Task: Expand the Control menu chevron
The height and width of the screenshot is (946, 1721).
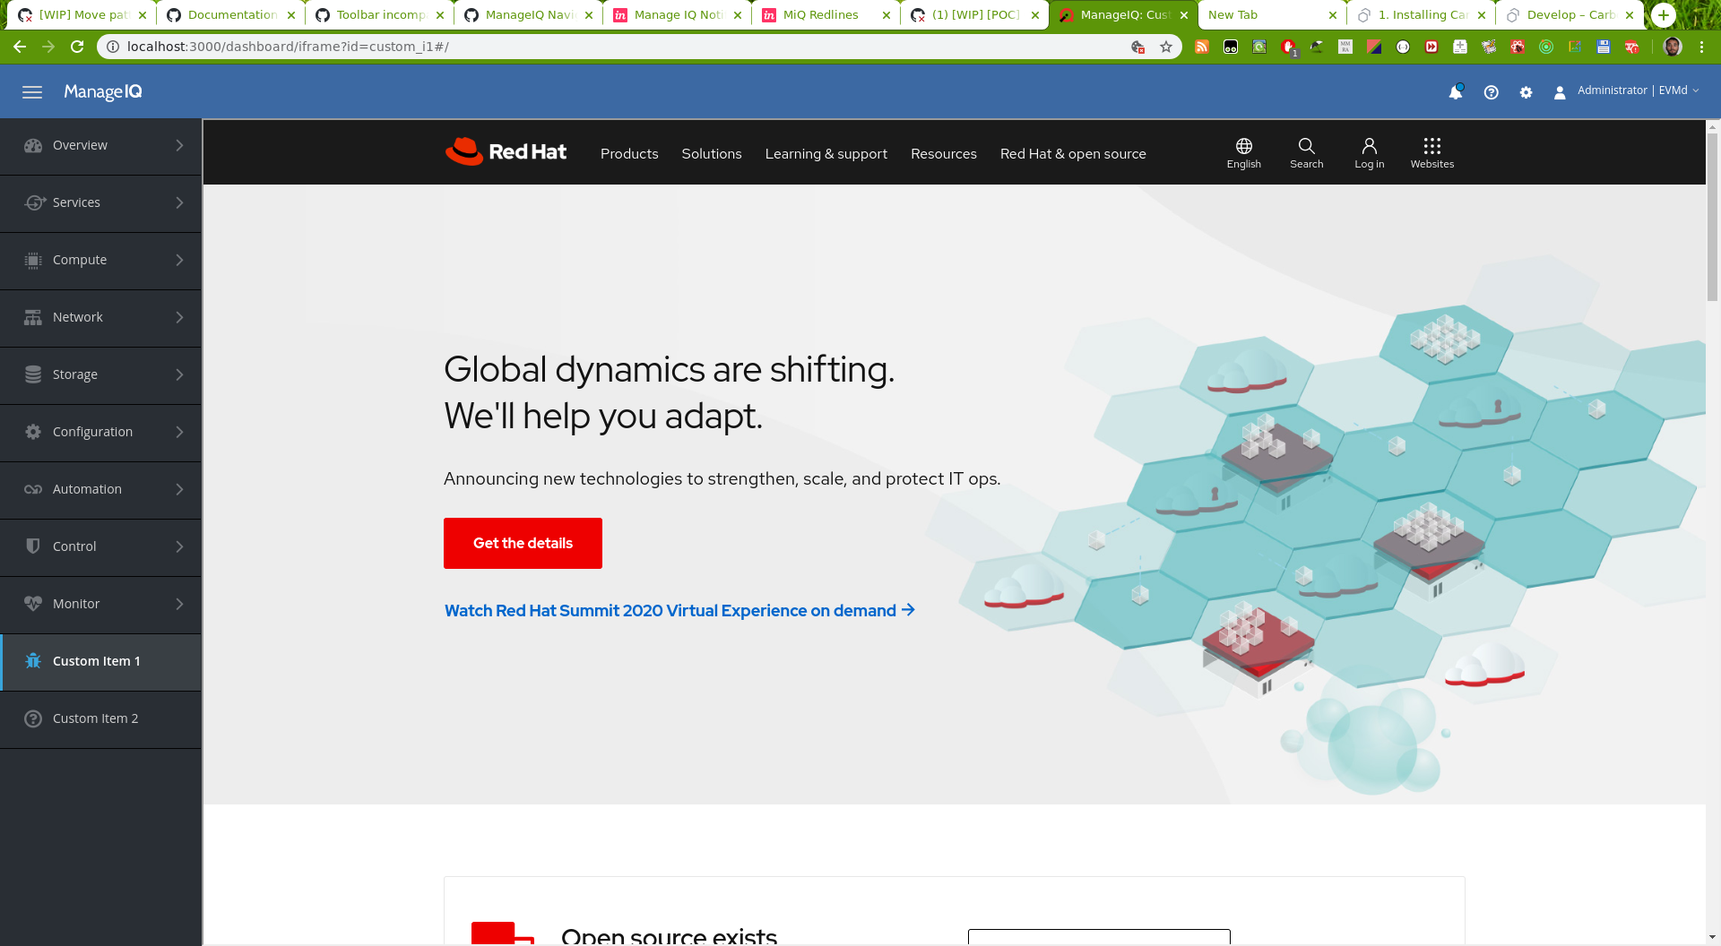Action: click(179, 546)
